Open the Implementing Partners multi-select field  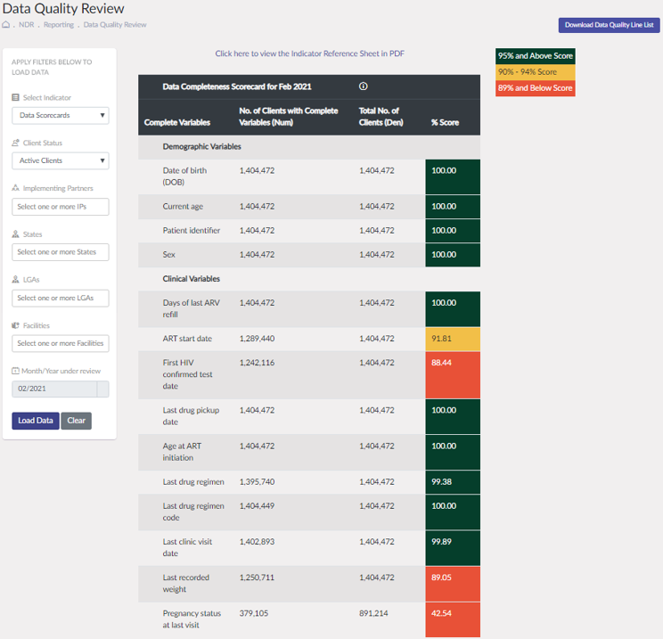pos(61,207)
